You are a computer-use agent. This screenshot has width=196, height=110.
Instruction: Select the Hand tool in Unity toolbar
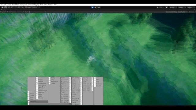[2, 7]
